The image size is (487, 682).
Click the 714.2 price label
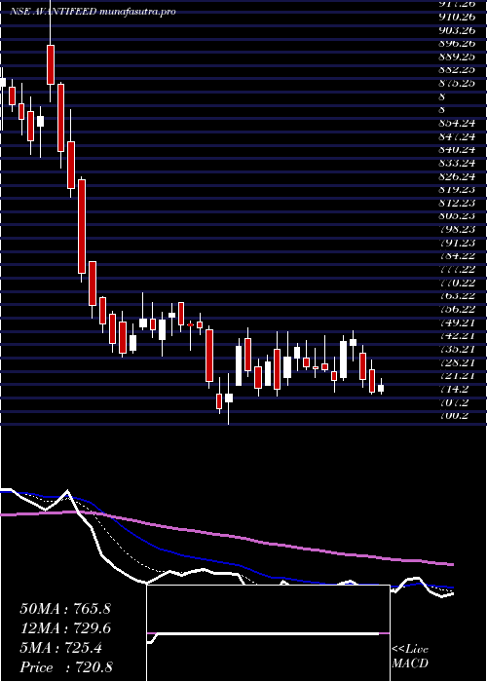(454, 390)
